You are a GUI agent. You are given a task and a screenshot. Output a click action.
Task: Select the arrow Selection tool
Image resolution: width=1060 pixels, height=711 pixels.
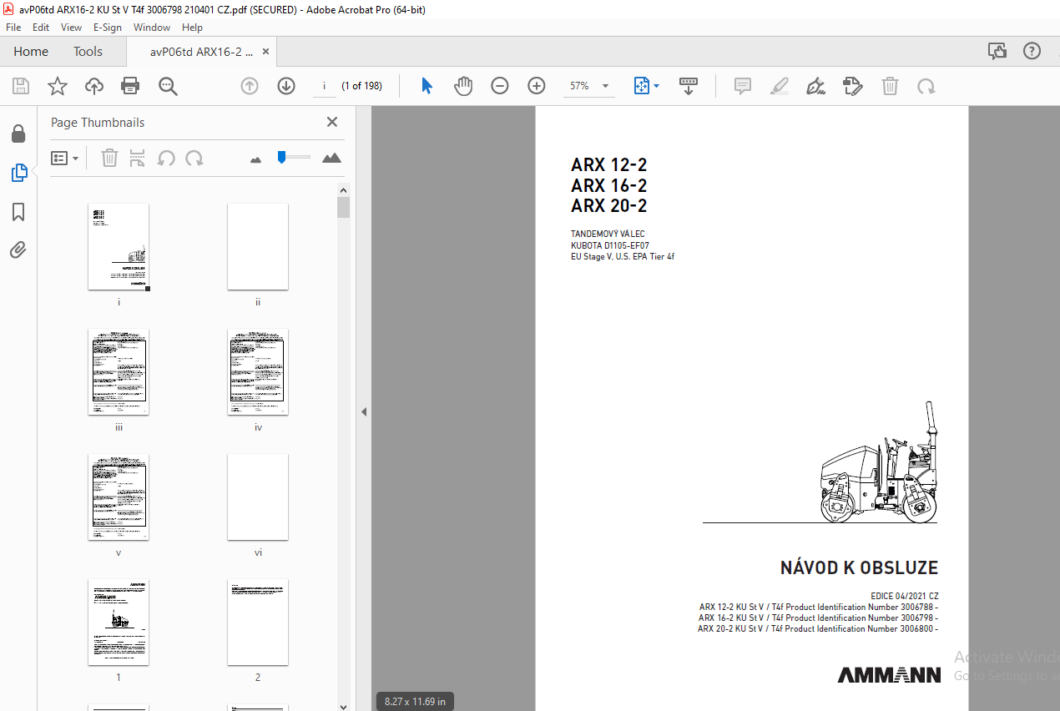[x=427, y=86]
